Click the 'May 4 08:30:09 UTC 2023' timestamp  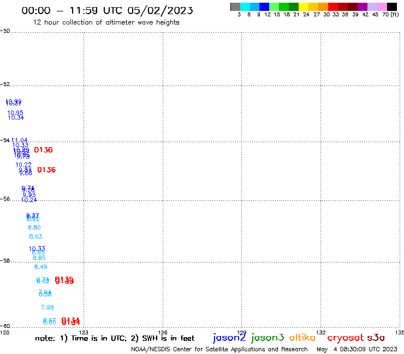[x=357, y=349]
